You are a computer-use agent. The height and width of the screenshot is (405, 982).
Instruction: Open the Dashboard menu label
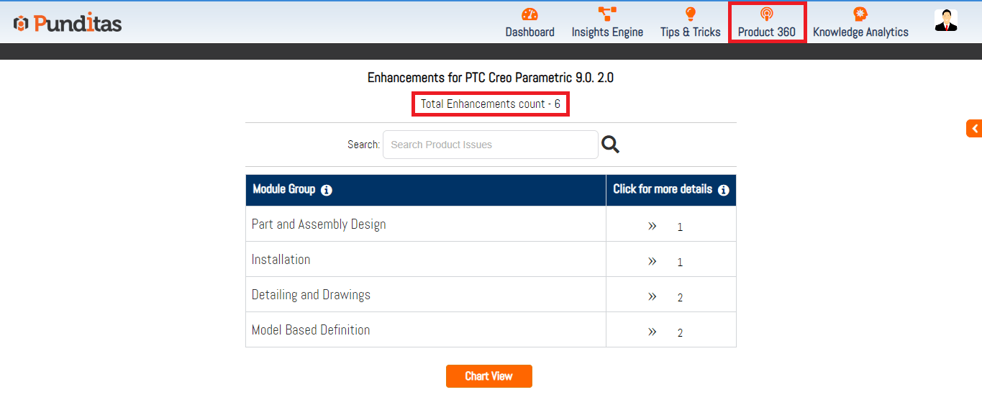[x=529, y=32]
